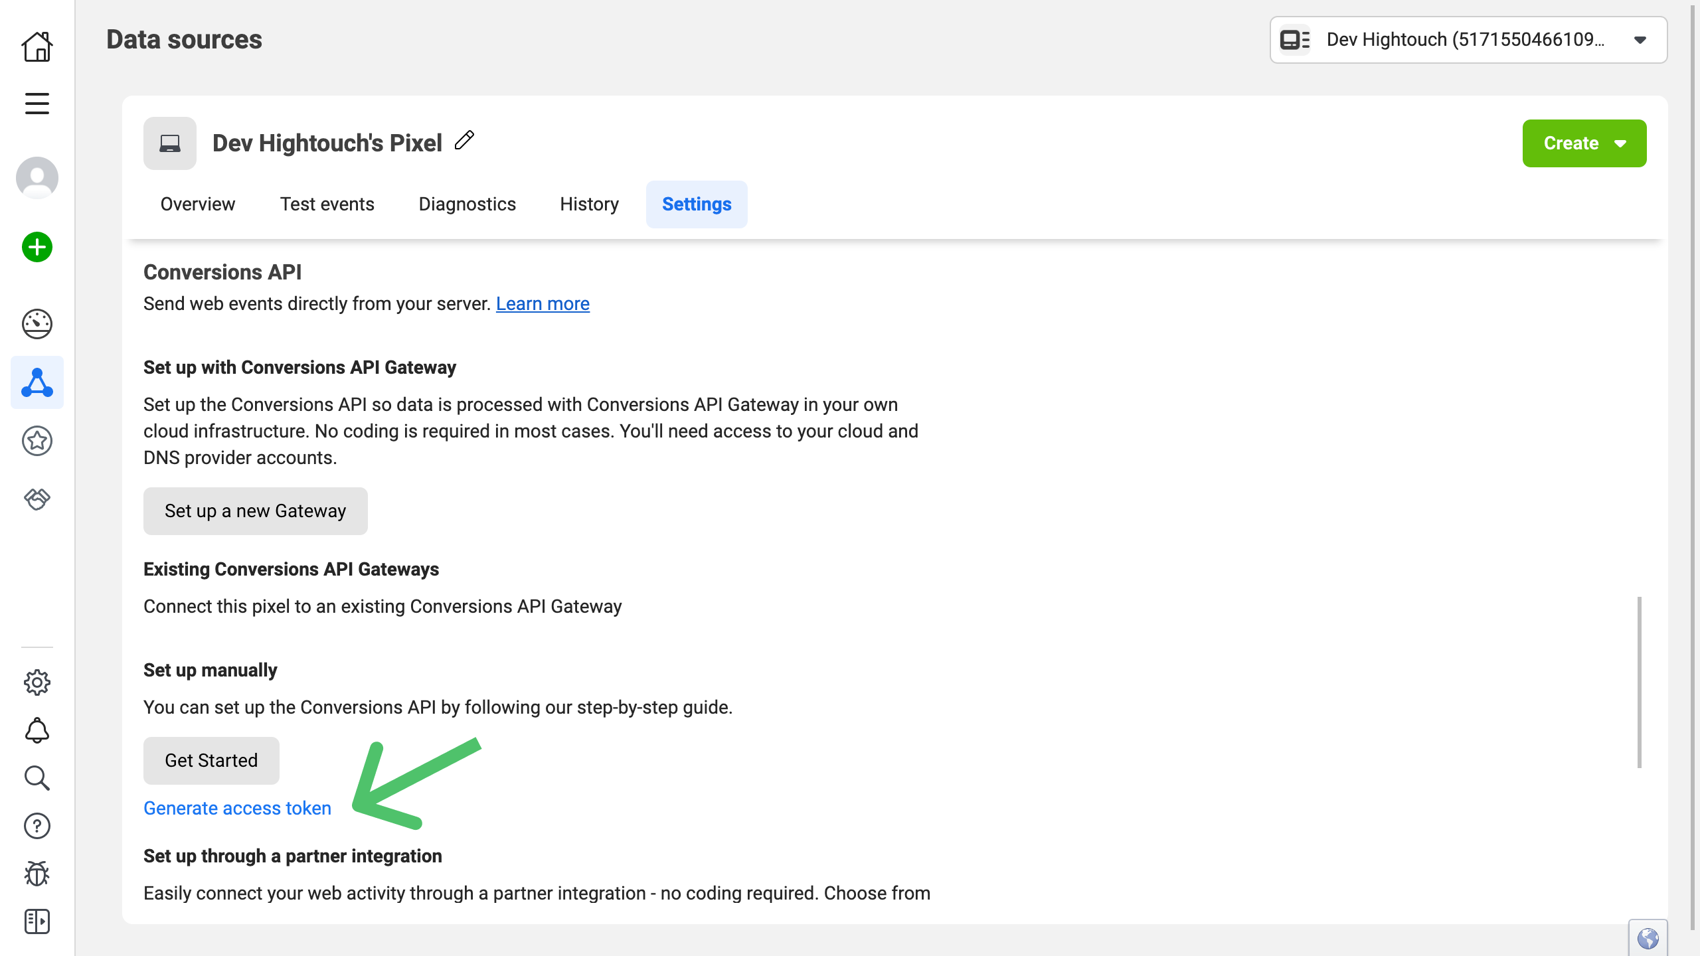Create something new via the green plus button
The width and height of the screenshot is (1700, 956).
[37, 246]
